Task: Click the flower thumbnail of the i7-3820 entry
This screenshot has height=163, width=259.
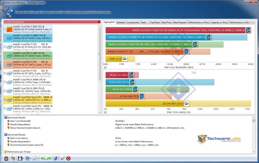Action: tap(9, 29)
